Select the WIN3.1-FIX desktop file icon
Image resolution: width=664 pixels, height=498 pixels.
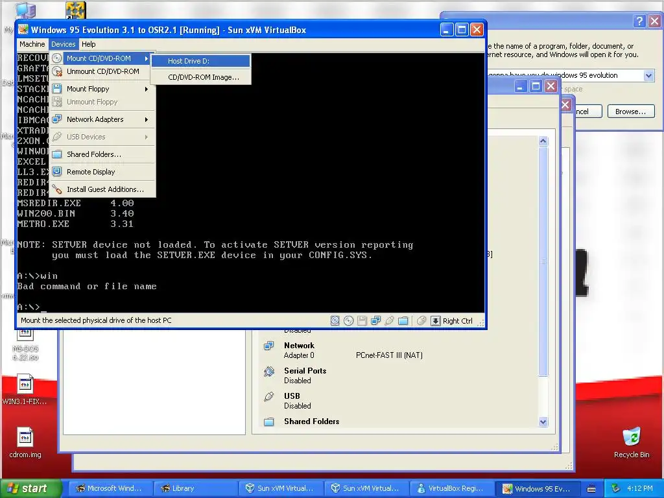(x=25, y=385)
